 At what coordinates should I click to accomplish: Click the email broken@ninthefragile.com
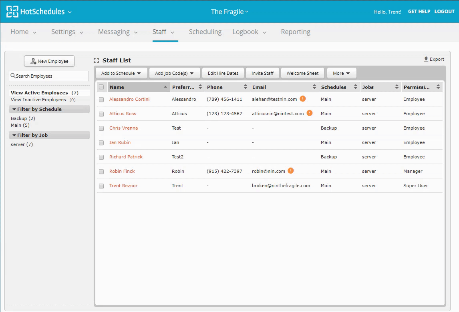pos(281,185)
